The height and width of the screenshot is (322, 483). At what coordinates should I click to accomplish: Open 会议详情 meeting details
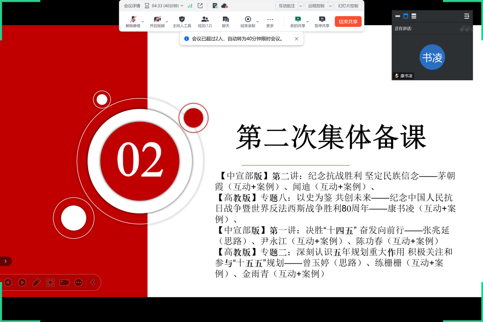tap(132, 6)
